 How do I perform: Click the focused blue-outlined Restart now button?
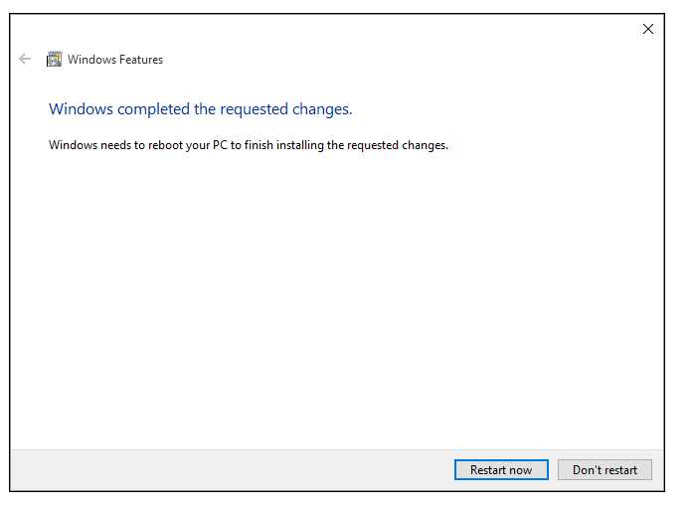pos(501,469)
